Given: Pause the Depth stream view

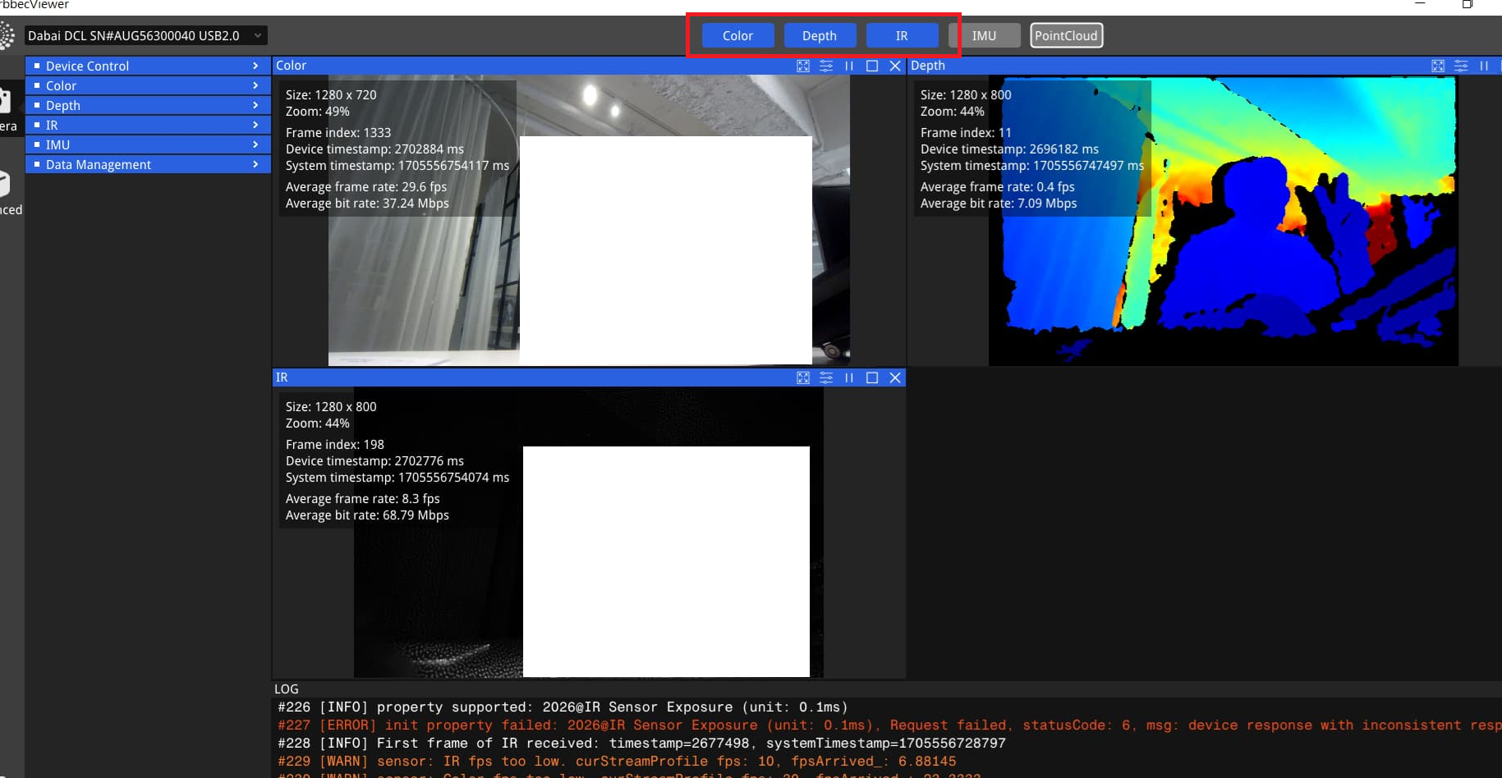Looking at the screenshot, I should pos(1484,66).
